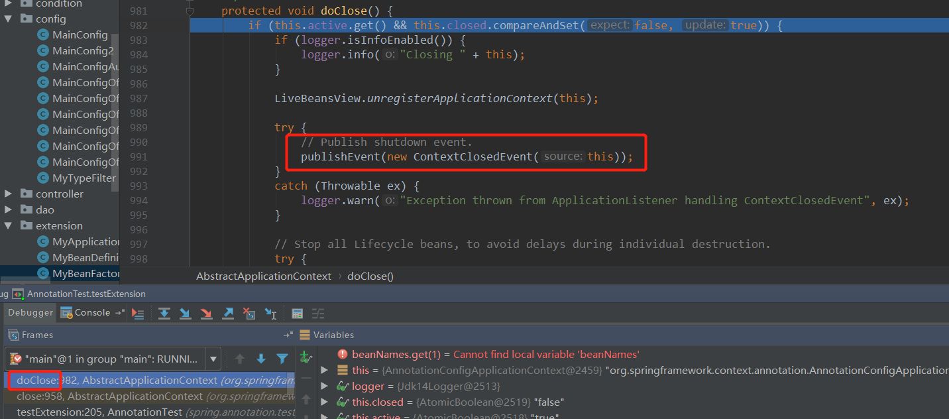Add a new watch with plus-glasses icon
Viewport: 949px width, 419px height.
[306, 357]
